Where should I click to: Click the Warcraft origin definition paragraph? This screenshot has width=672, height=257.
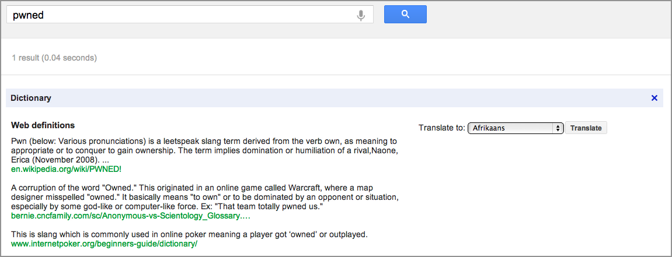(206, 197)
